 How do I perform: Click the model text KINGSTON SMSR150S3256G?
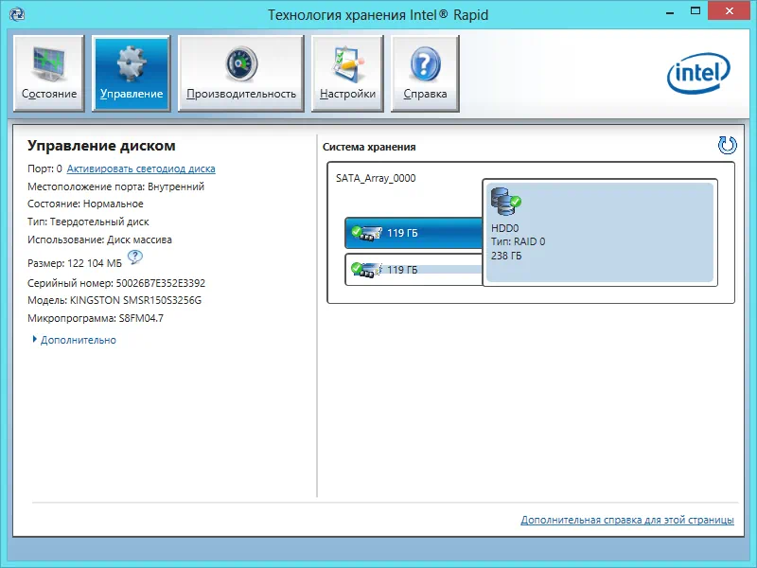pos(135,300)
